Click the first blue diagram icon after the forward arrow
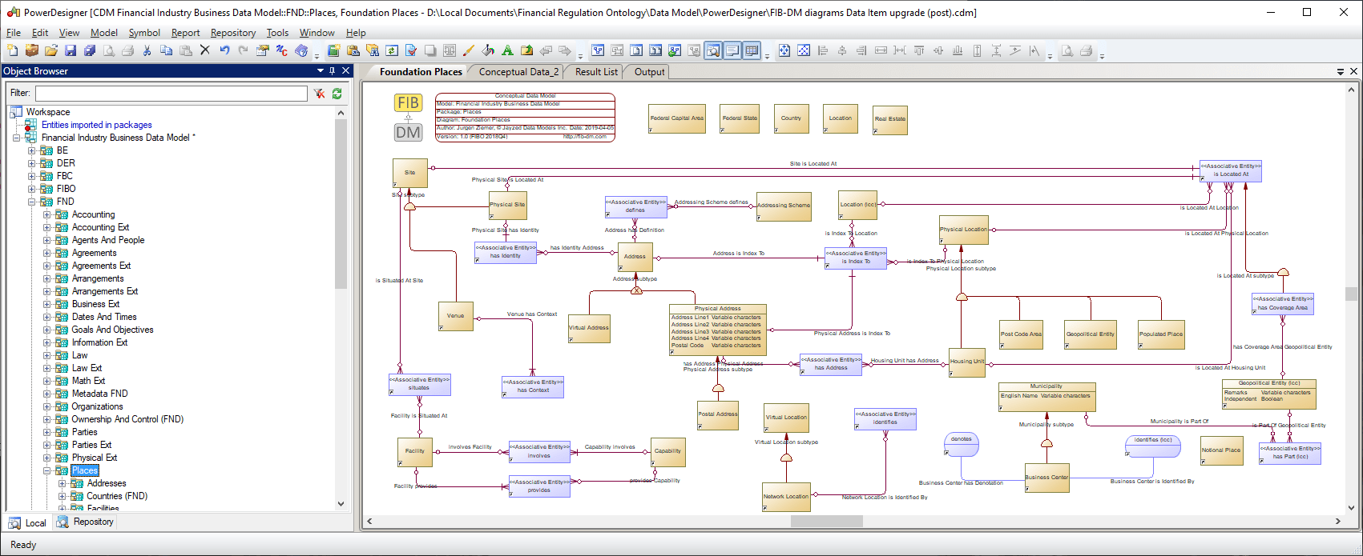 598,50
